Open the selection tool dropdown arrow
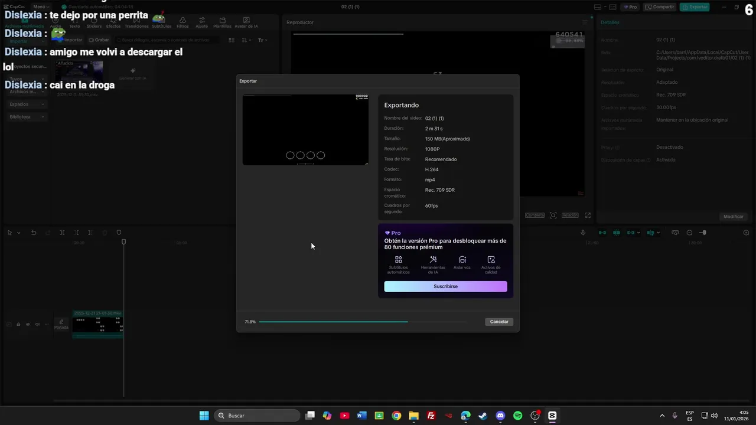 (x=18, y=233)
